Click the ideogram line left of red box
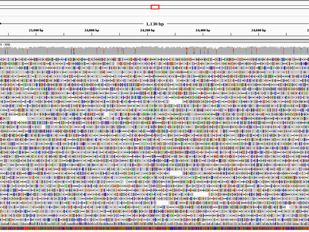The image size is (309, 232). coord(72,7)
